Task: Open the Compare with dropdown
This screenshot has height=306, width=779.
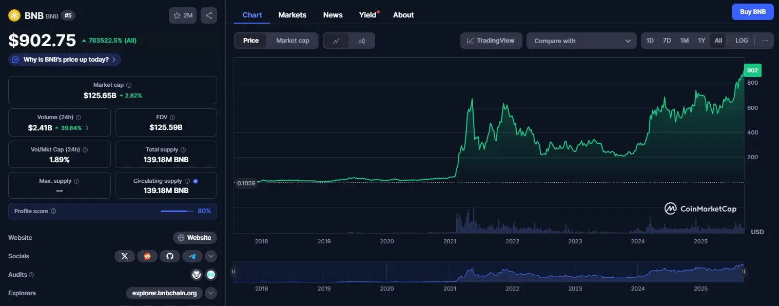Action: pyautogui.click(x=581, y=41)
